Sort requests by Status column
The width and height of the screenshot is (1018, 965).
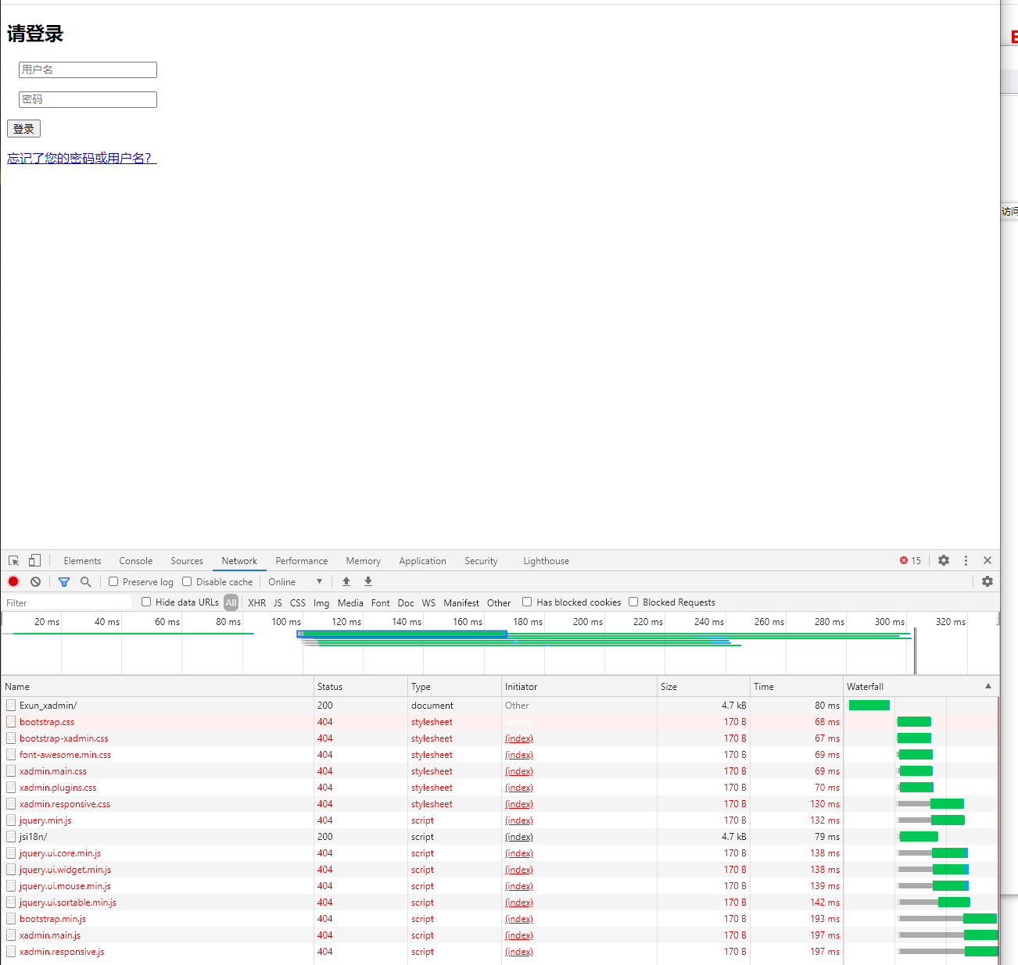360,686
